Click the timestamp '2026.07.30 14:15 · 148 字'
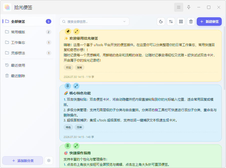The width and height of the screenshot is (226, 168). tap(79, 137)
